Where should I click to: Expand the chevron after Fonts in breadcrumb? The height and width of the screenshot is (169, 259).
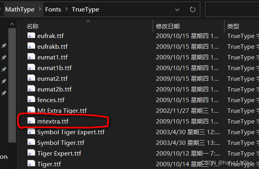pyautogui.click(x=66, y=9)
